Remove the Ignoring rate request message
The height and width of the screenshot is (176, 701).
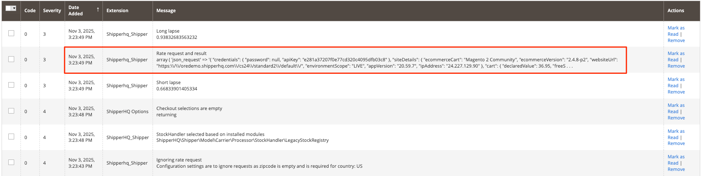point(676,169)
